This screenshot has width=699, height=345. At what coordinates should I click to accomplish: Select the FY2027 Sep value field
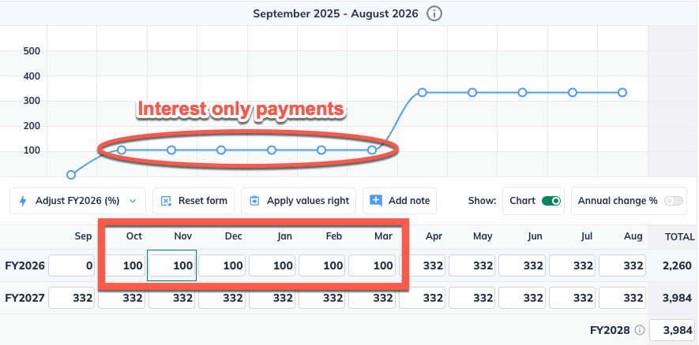71,298
